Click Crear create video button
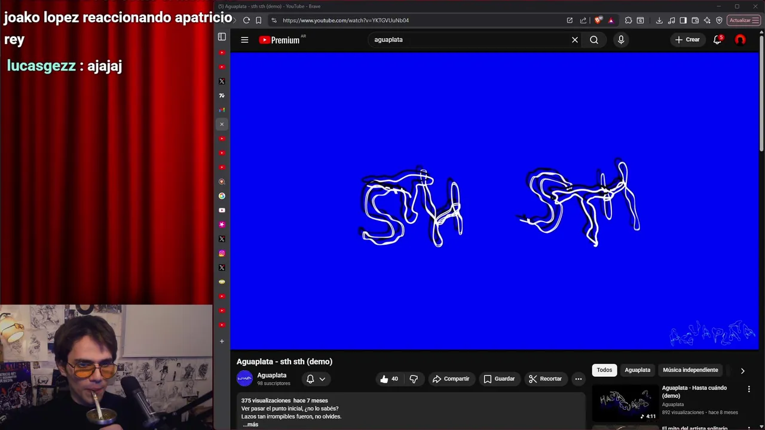 point(687,39)
